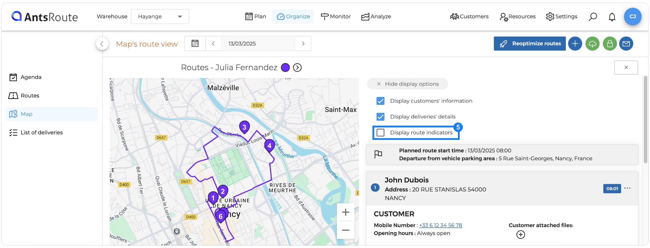
Task: Click the next route circled arrow
Action: pos(297,67)
